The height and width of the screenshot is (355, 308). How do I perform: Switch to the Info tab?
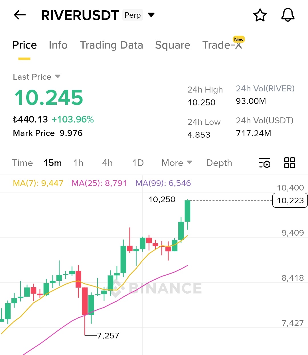point(58,45)
